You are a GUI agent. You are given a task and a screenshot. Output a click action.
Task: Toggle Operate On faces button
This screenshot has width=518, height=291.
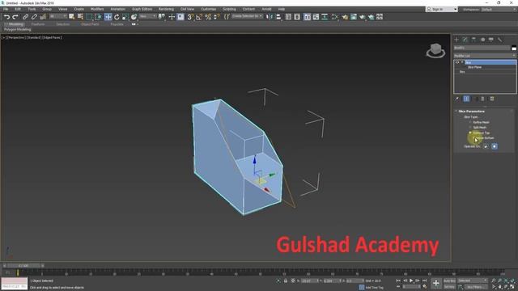pyautogui.click(x=486, y=146)
